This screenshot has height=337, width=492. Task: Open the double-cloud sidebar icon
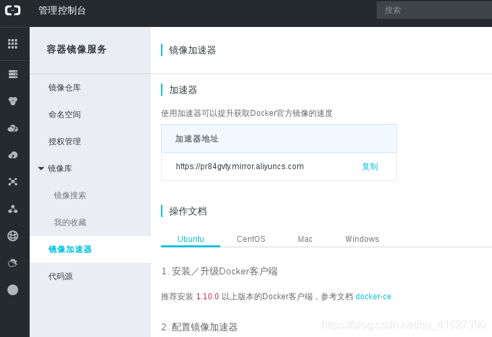tap(13, 128)
